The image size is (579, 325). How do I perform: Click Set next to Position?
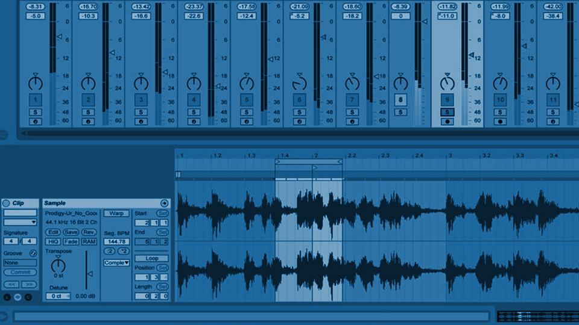coord(162,267)
